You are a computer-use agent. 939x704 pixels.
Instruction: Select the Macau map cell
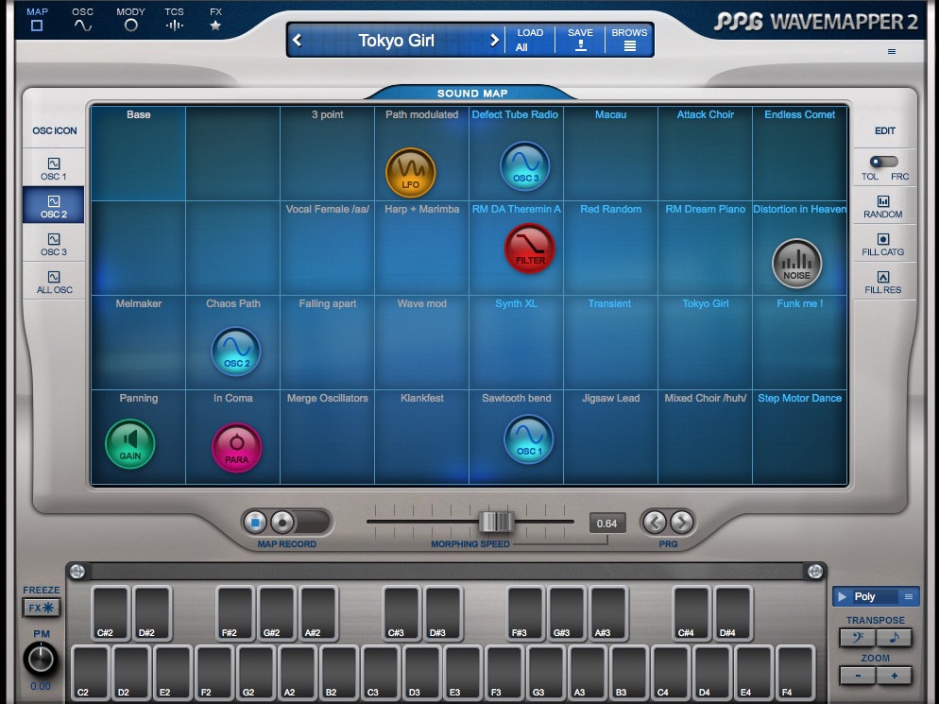pos(610,153)
